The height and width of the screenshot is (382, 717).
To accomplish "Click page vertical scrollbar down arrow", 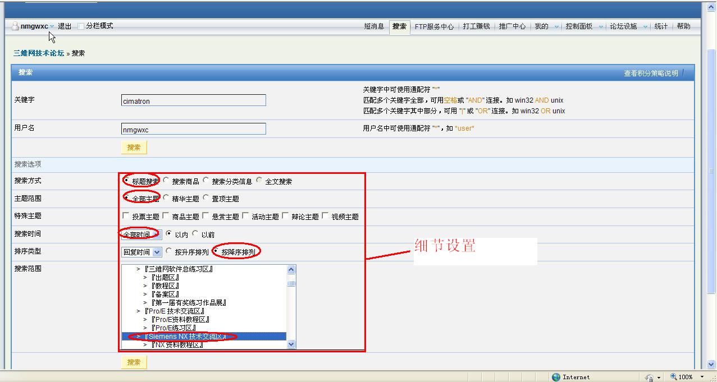I will (x=711, y=365).
